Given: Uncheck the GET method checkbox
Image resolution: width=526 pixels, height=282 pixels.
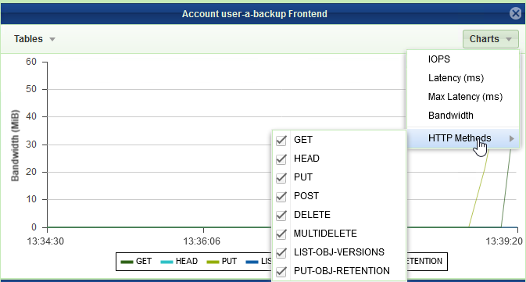Looking at the screenshot, I should click(281, 140).
